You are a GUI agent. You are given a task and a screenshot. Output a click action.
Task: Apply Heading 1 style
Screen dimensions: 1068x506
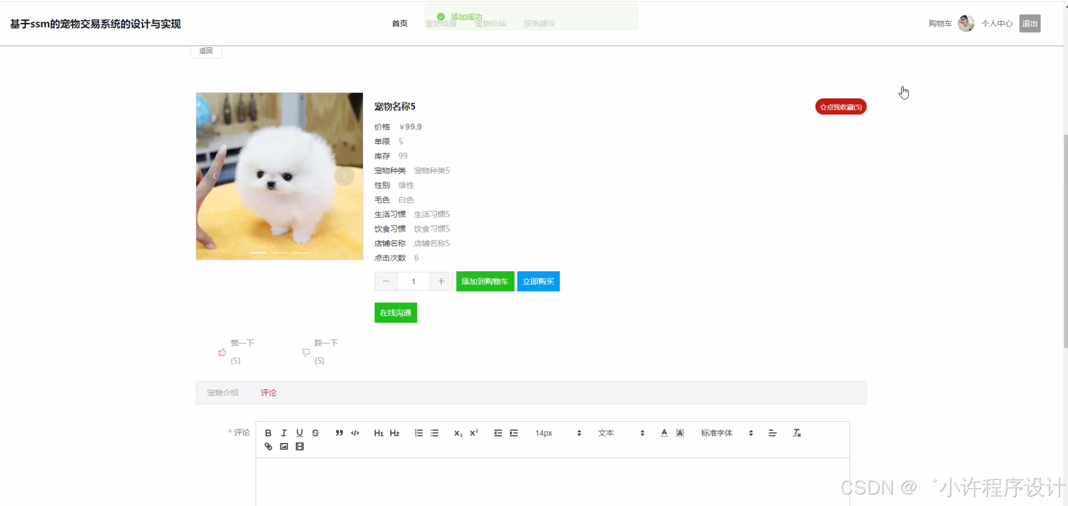378,433
